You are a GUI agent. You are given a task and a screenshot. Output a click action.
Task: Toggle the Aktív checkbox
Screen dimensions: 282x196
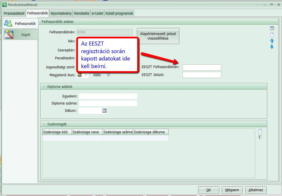[x=108, y=75]
